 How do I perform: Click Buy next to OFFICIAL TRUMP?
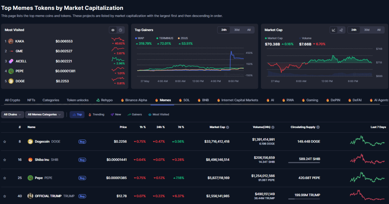tap(82, 196)
